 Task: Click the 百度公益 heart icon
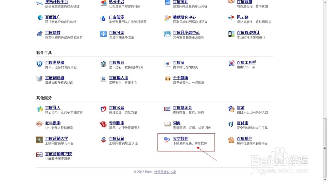(103, 109)
